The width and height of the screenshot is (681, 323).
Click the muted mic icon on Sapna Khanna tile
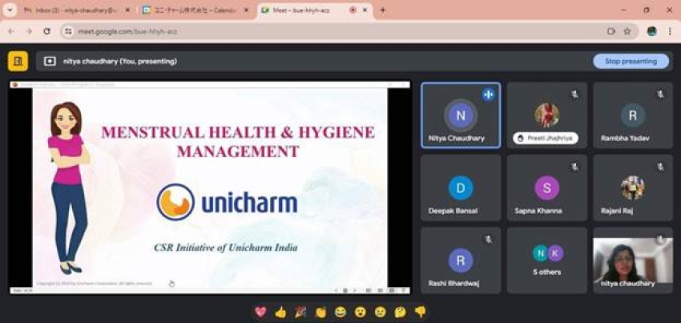coord(574,167)
